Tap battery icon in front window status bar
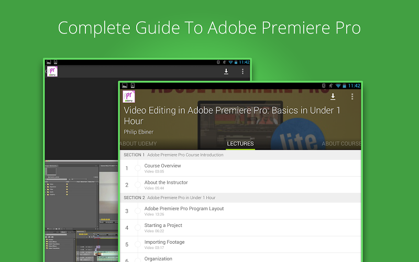Screen dimensions: 419x262 click(345, 85)
